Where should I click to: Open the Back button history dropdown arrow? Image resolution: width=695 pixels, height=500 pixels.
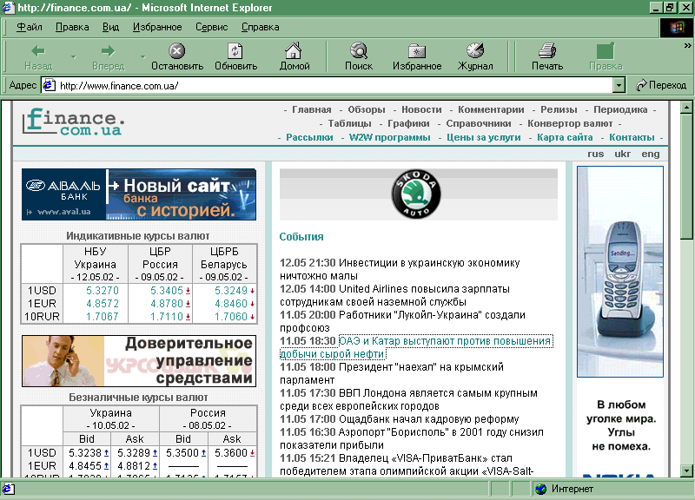coord(73,57)
